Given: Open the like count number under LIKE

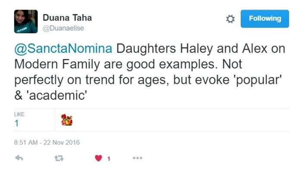Looking at the screenshot, I should click(16, 124).
